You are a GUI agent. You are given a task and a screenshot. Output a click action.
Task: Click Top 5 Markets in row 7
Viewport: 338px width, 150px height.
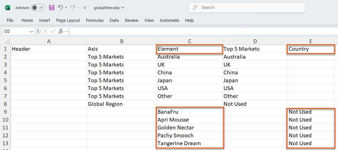[122, 96]
